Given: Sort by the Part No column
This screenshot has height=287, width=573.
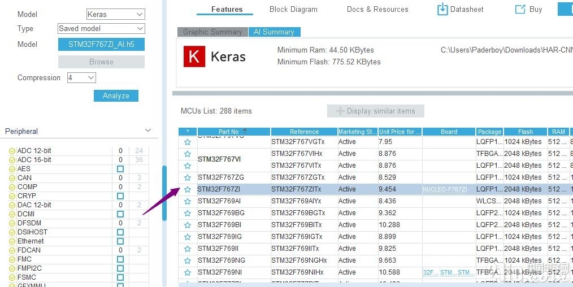Looking at the screenshot, I should pos(234,132).
